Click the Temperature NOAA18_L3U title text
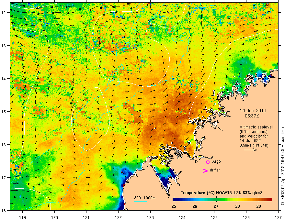285x220 pixels. tap(222, 193)
